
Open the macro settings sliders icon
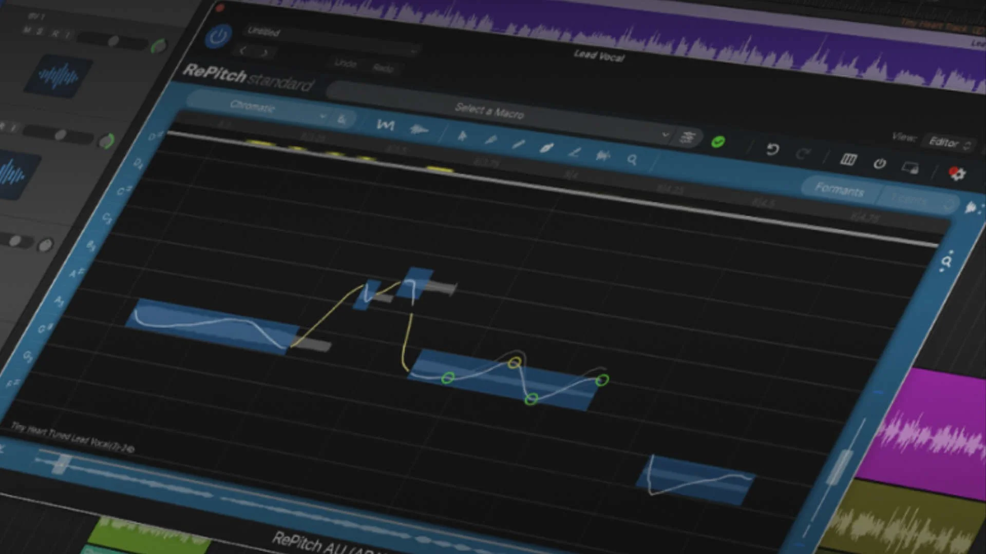[x=687, y=137]
